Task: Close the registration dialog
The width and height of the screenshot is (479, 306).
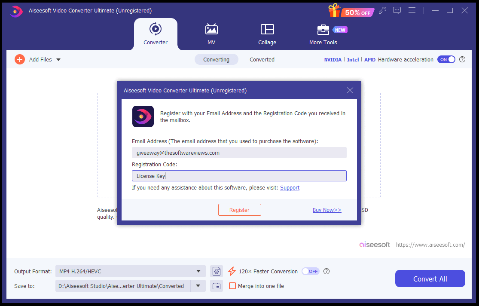Action: coord(350,90)
